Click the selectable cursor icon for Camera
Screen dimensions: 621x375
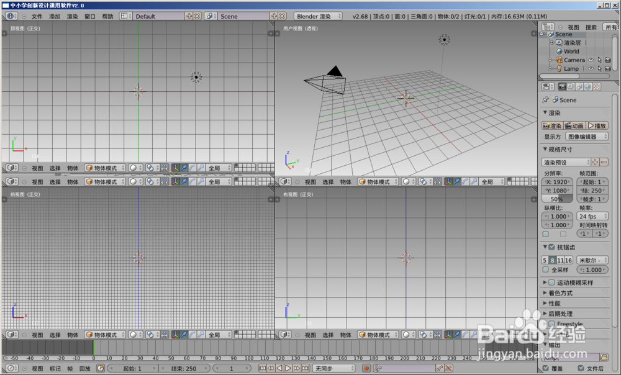point(600,60)
